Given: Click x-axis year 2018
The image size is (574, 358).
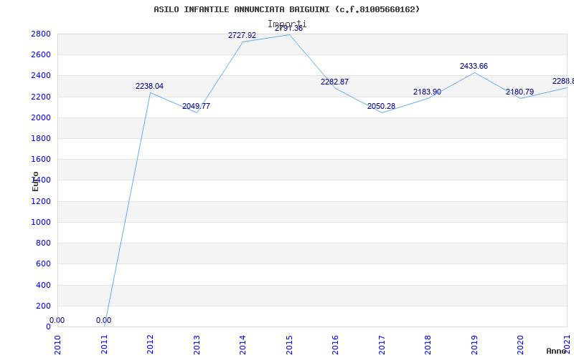Looking at the screenshot, I should [428, 344].
